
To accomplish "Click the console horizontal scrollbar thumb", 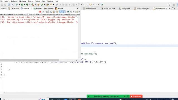I will (x=29, y=60).
